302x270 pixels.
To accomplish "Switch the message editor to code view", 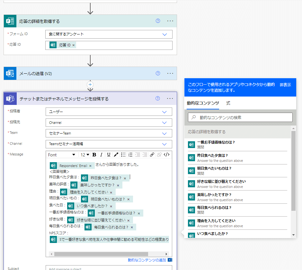I will pos(166,154).
